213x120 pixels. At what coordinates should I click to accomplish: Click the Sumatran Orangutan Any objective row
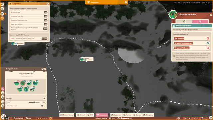[x=29, y=20]
